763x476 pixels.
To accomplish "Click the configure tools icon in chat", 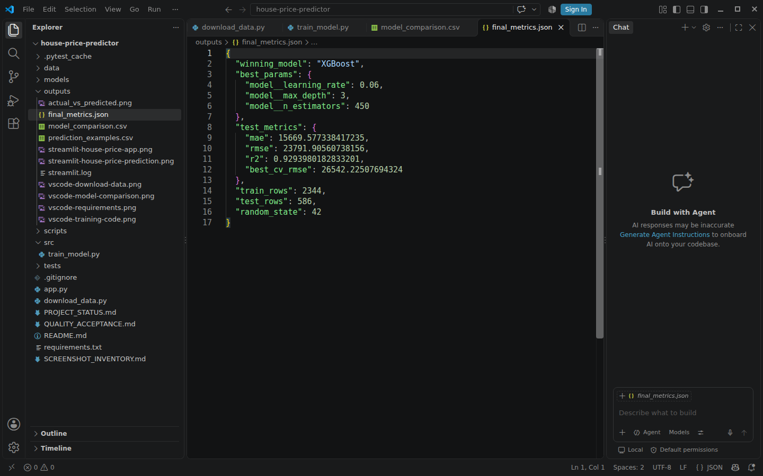I will (x=700, y=433).
